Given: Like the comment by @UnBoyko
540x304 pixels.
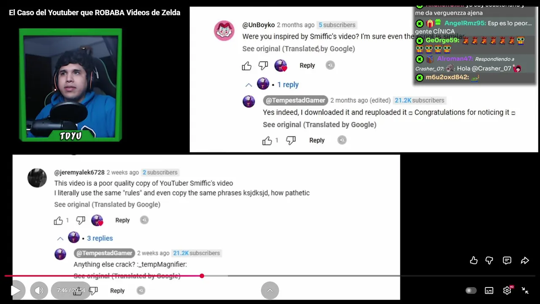Looking at the screenshot, I should point(247,65).
